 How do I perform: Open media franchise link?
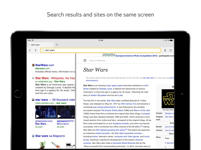(x=102, y=133)
